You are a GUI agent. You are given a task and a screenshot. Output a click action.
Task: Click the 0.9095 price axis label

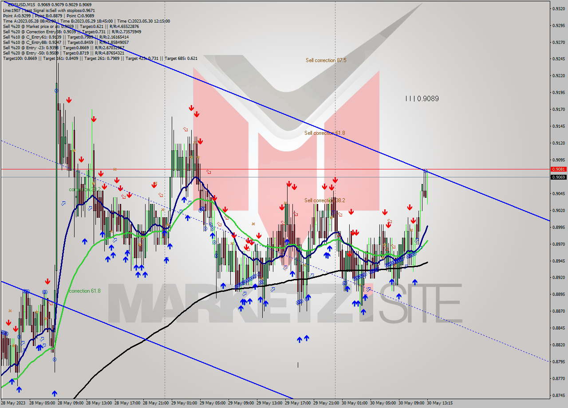[558, 160]
